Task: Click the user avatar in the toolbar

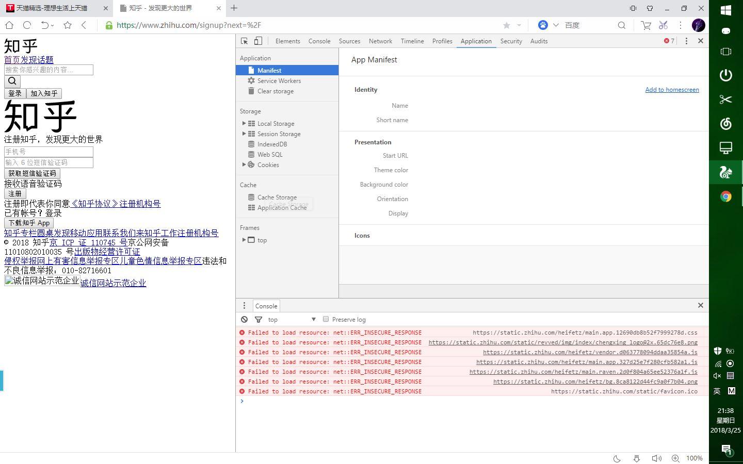Action: (698, 25)
